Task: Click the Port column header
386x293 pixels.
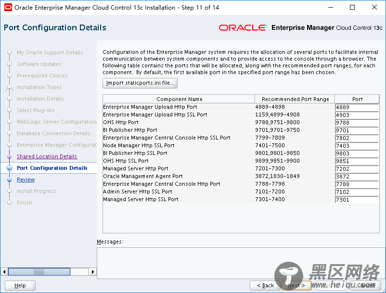Action: 357,99
